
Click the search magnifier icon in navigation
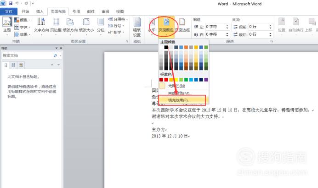55,55
